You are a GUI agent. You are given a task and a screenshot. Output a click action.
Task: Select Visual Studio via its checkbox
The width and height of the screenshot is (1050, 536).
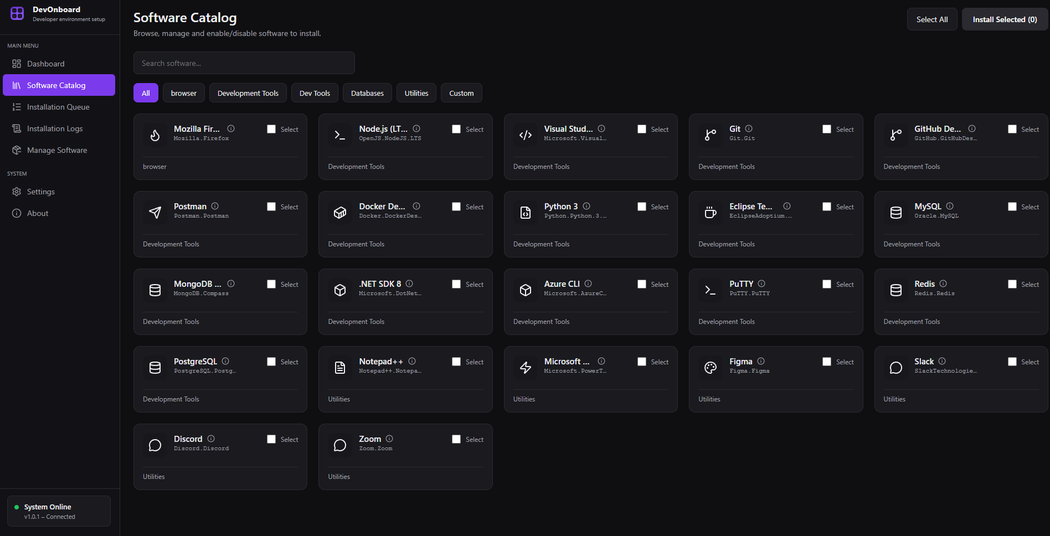coord(642,129)
